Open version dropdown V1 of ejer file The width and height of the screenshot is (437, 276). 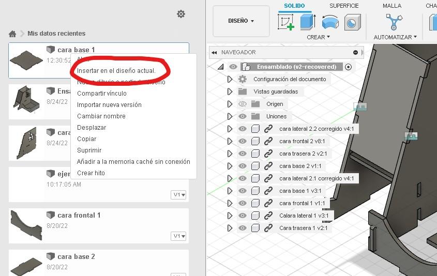coord(178,195)
